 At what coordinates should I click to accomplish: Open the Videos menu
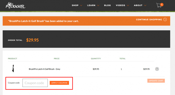(120, 5)
